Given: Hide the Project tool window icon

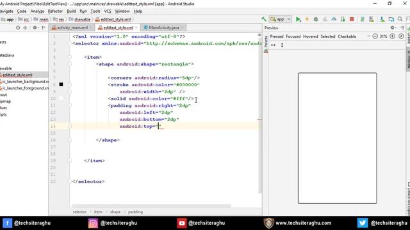Looking at the screenshot, I should (x=44, y=27).
